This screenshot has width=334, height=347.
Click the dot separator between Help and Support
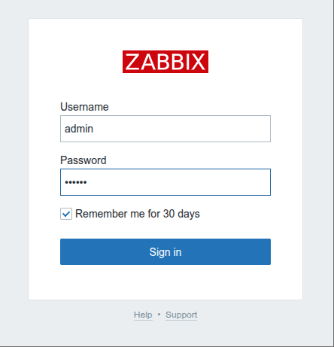coord(159,314)
